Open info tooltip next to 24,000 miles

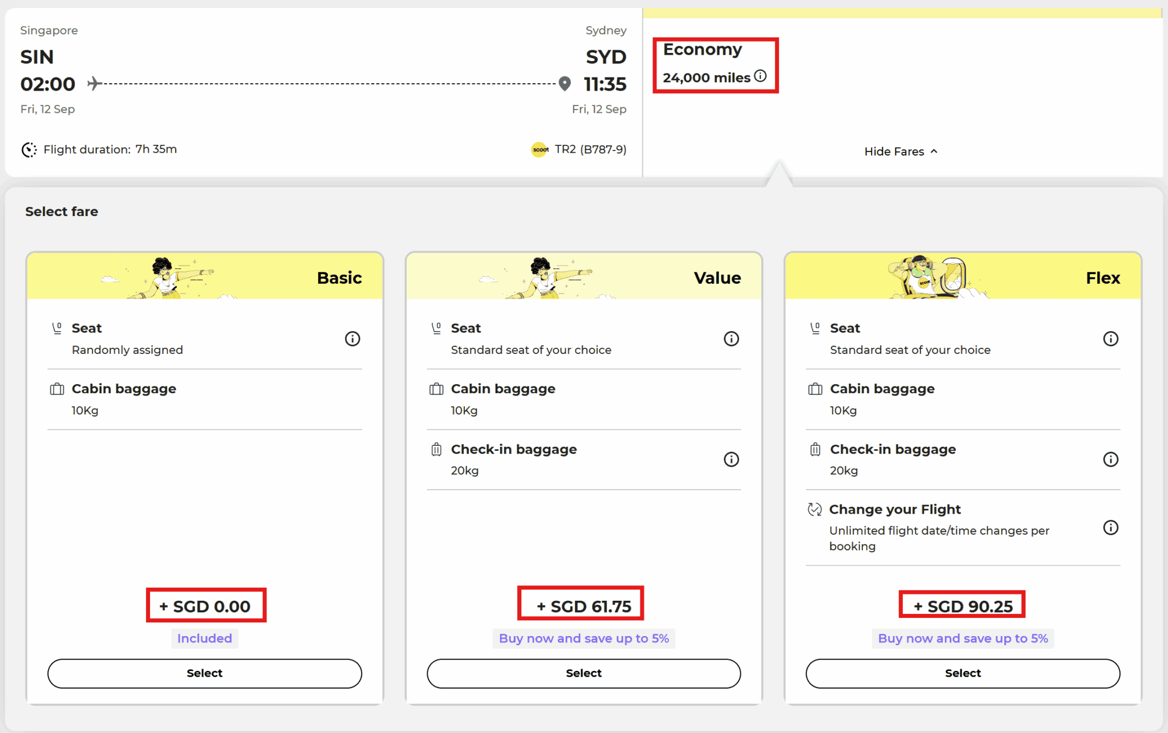(x=760, y=75)
